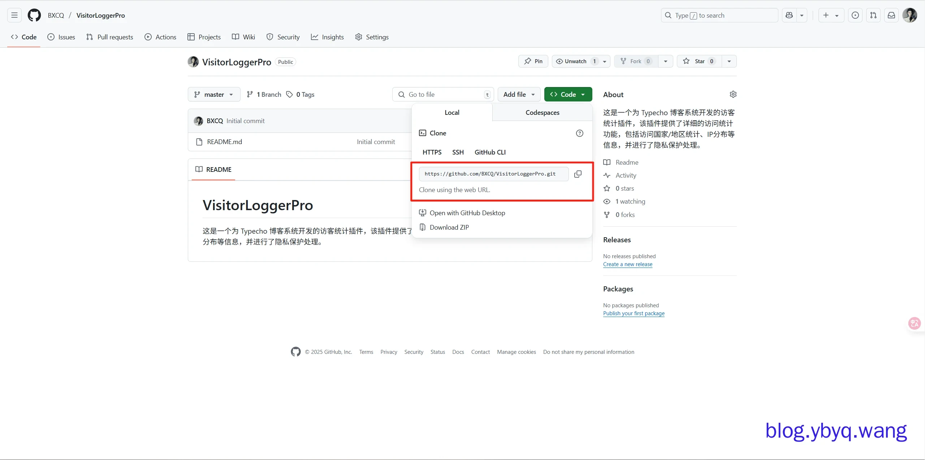This screenshot has width=925, height=460.
Task: Click the footer GitHub logo icon
Action: [x=295, y=352]
